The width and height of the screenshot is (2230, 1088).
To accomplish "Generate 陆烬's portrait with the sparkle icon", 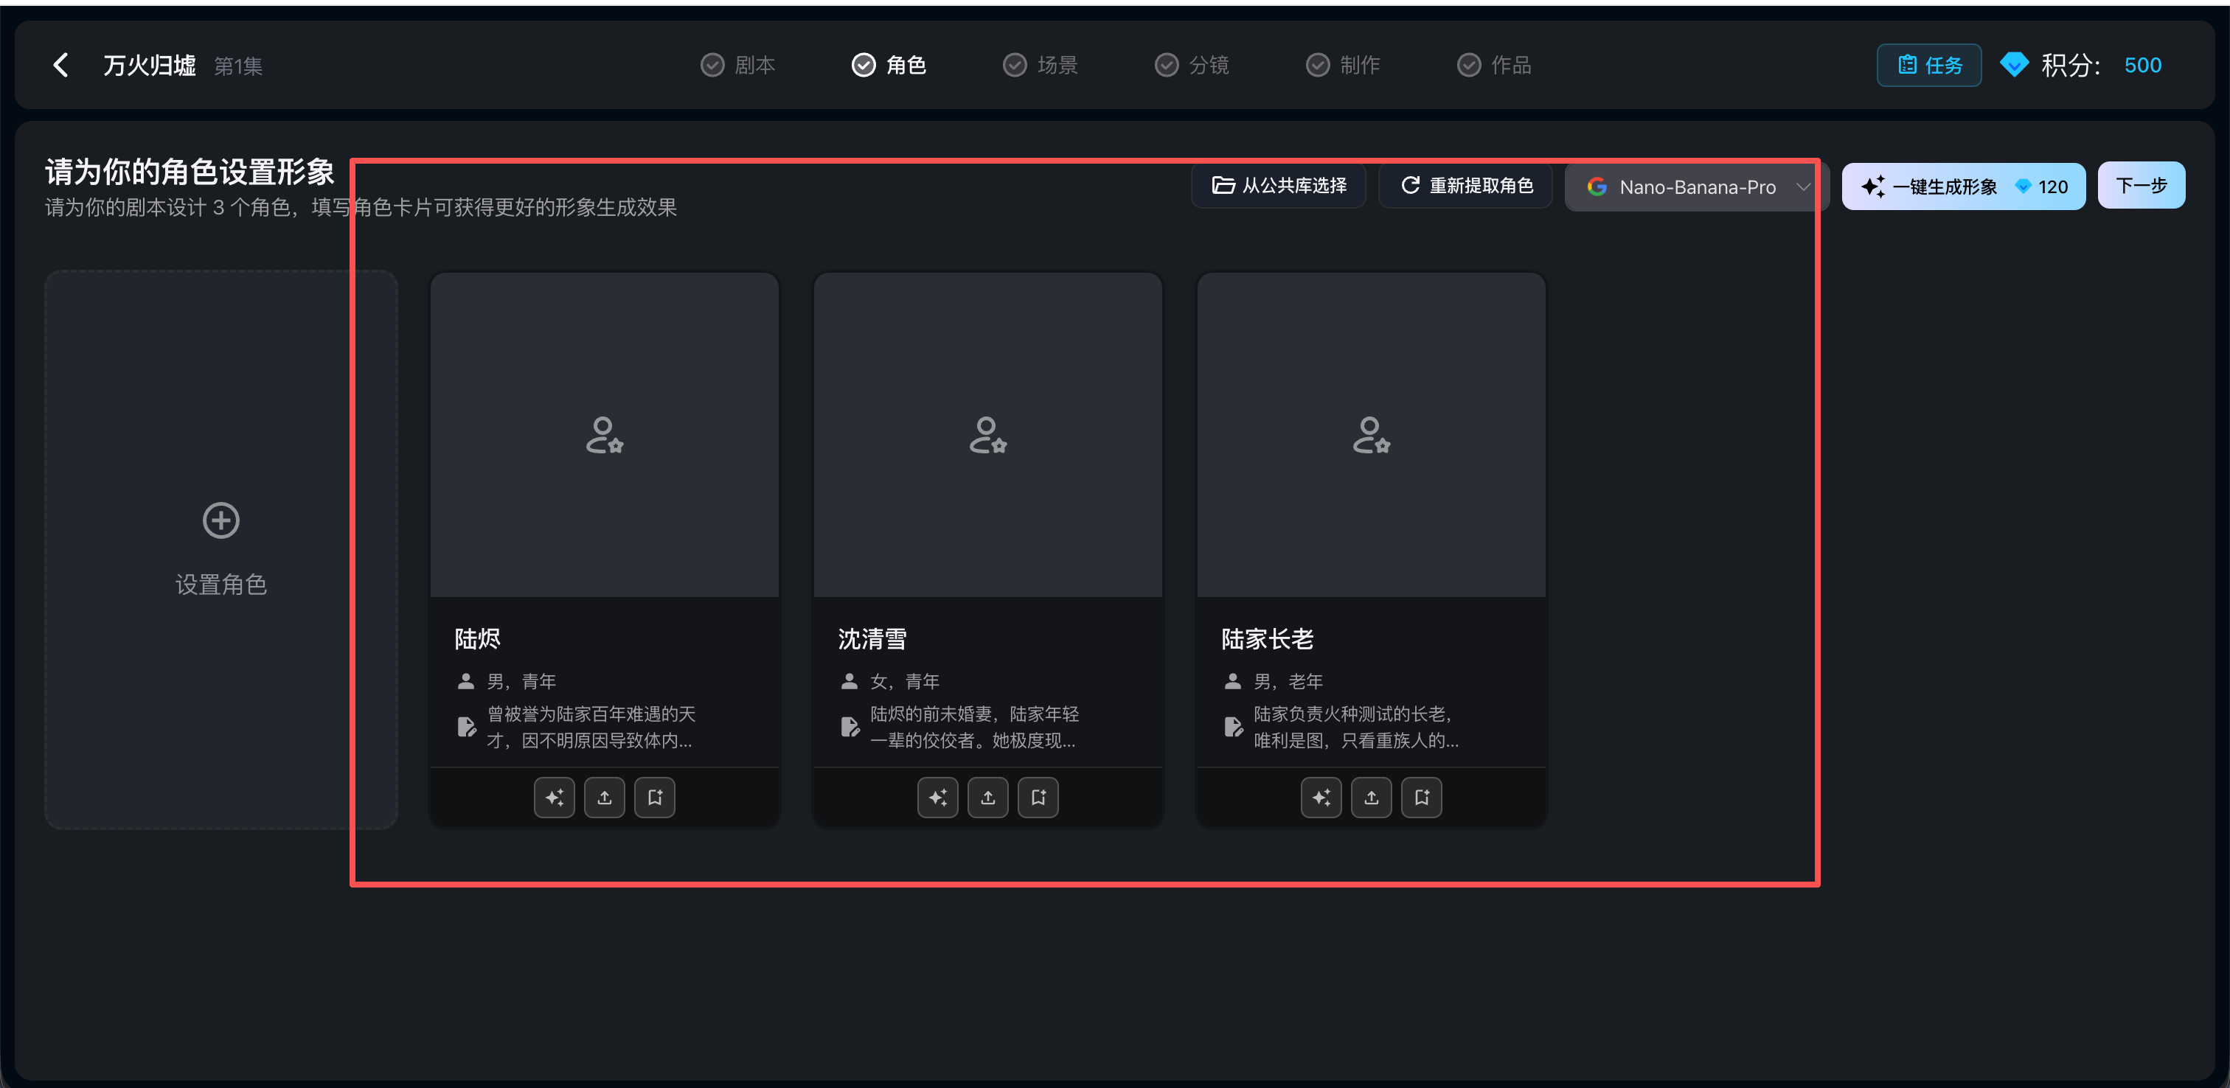I will (554, 797).
